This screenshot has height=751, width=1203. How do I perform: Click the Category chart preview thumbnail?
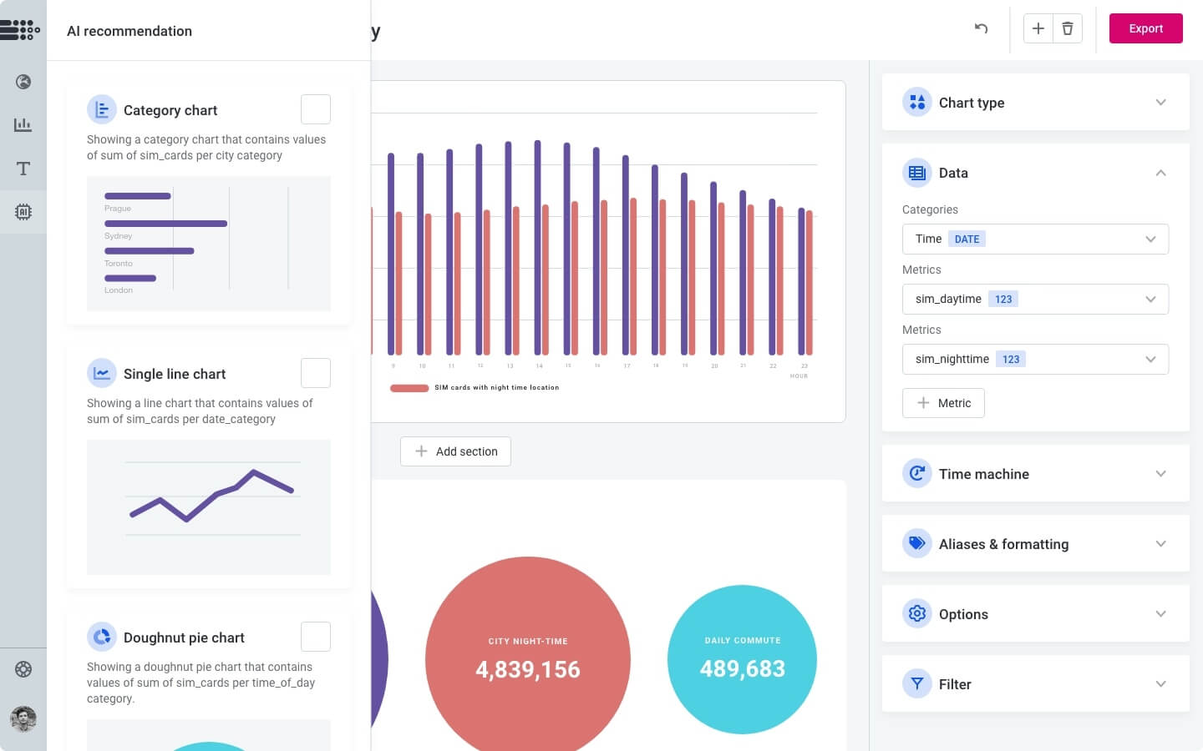(209, 243)
